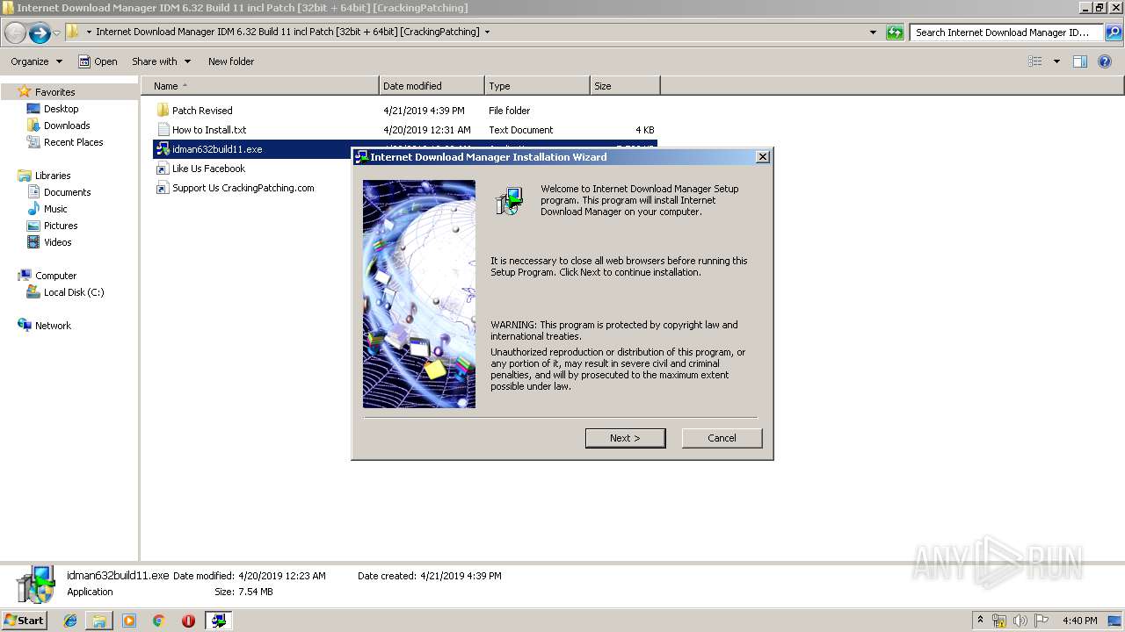The width and height of the screenshot is (1125, 632).
Task: Click Date created value in details pane
Action: [461, 576]
